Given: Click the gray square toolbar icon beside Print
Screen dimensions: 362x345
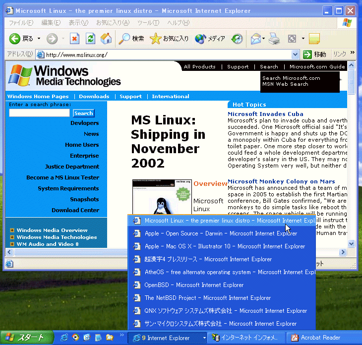Looking at the screenshot, I should click(x=292, y=39).
